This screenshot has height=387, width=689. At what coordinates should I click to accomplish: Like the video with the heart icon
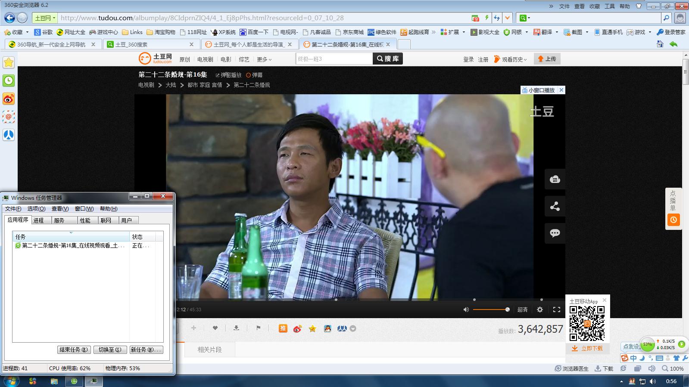pyautogui.click(x=215, y=328)
